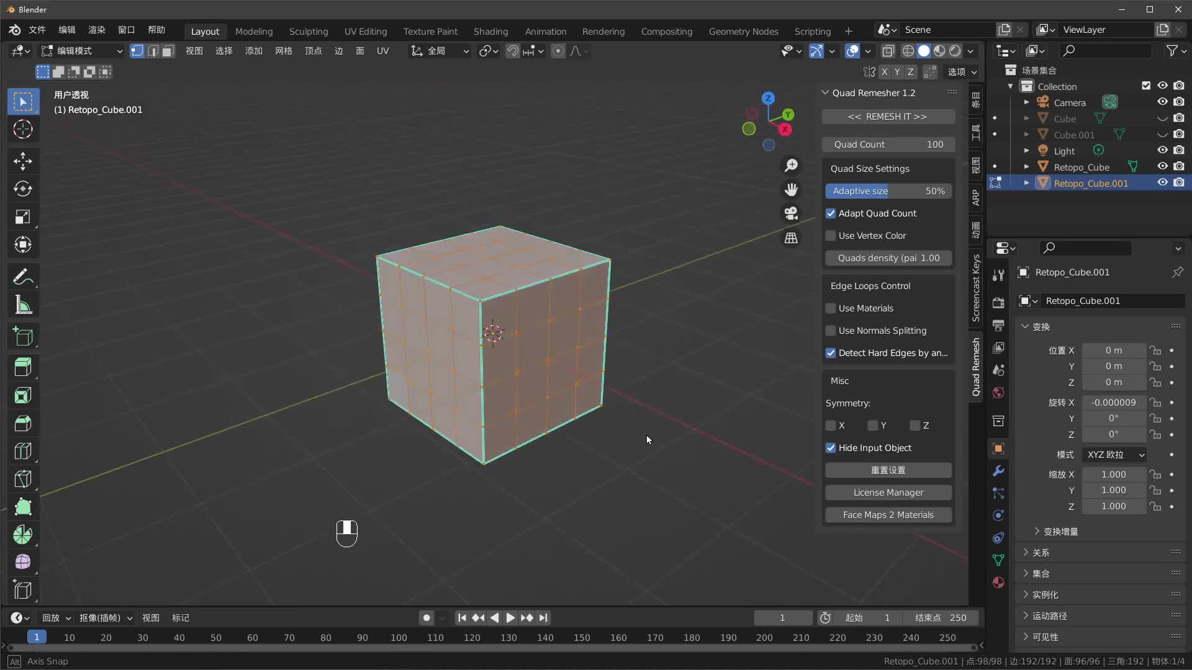1192x670 pixels.
Task: Open the keying dropdown in timeline
Action: [x=106, y=618]
